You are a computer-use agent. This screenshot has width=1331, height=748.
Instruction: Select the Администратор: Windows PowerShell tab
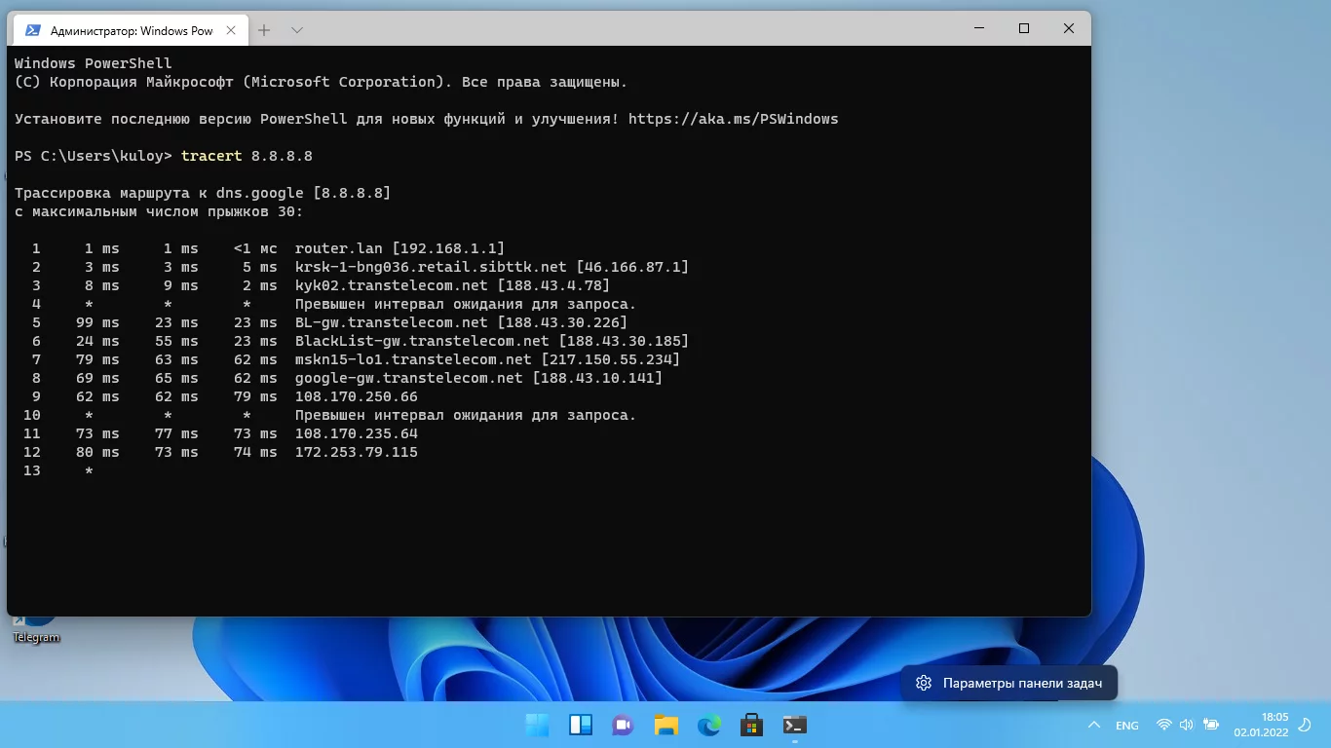(130, 30)
